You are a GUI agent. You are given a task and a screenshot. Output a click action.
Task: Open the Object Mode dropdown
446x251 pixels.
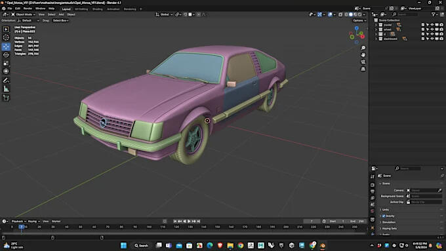pyautogui.click(x=24, y=14)
